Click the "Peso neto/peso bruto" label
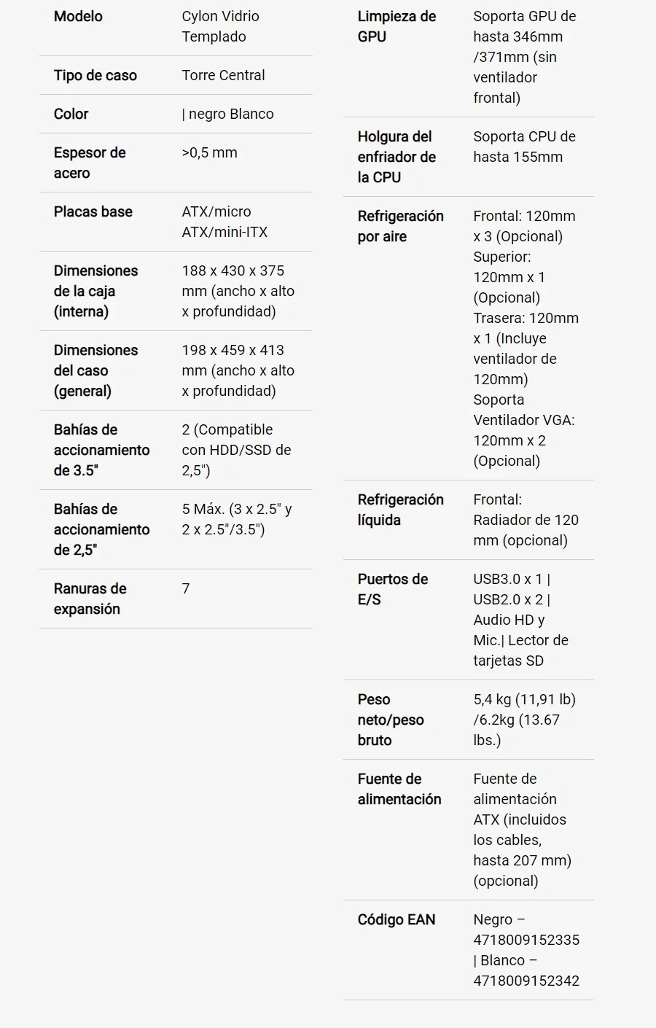 390,720
